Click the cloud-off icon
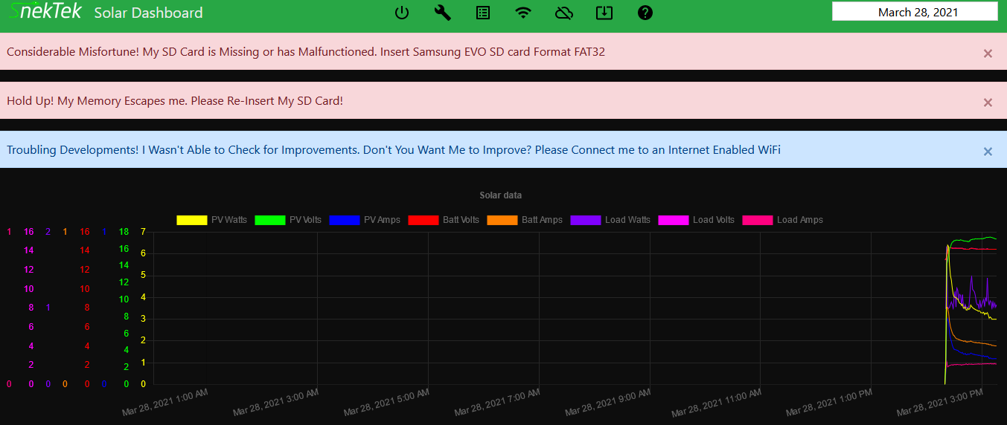 click(564, 13)
